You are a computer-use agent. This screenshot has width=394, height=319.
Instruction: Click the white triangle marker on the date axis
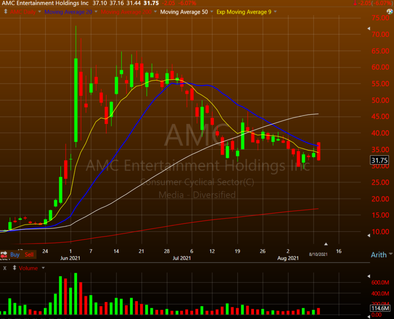tap(326, 244)
